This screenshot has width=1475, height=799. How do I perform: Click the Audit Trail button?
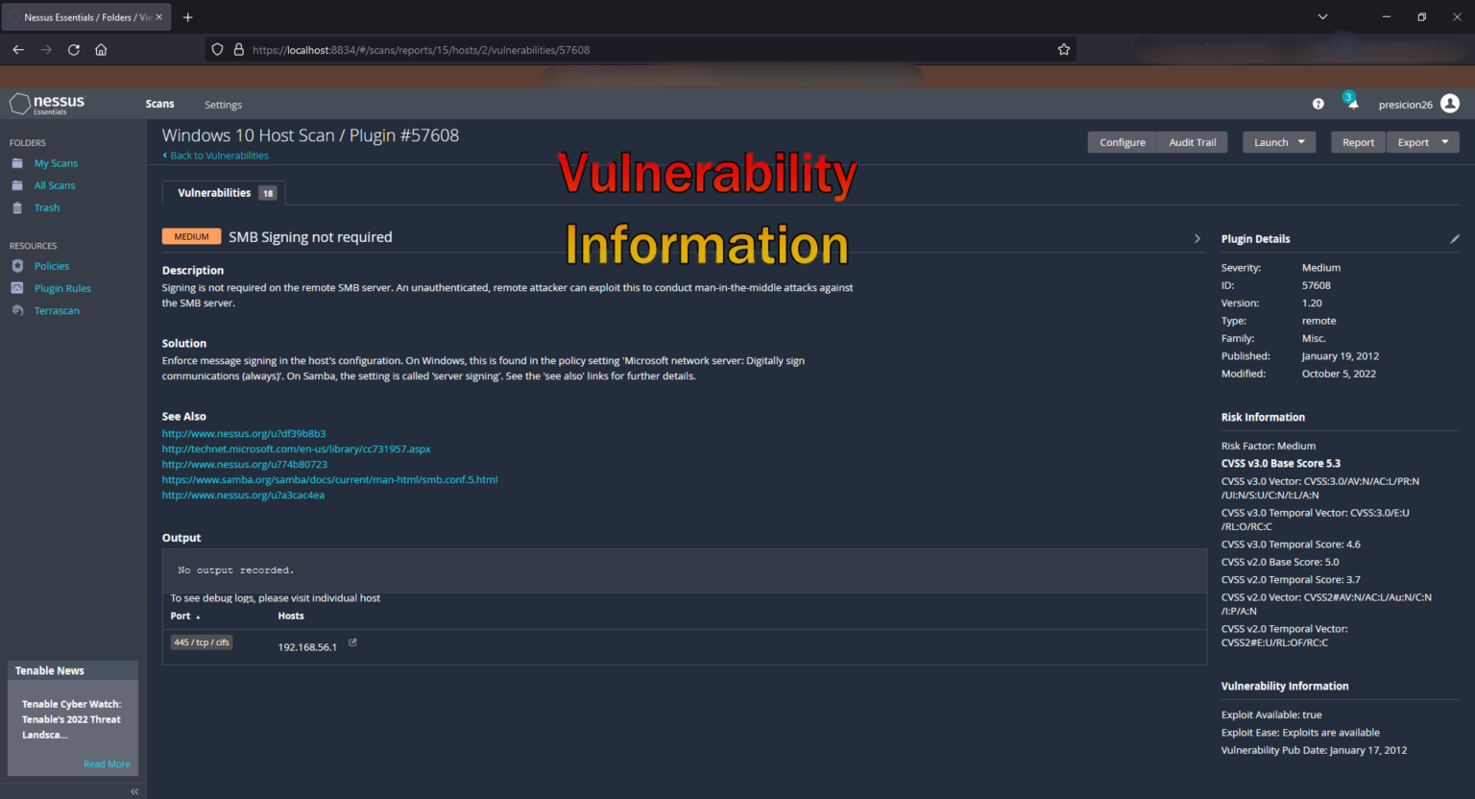click(x=1193, y=142)
